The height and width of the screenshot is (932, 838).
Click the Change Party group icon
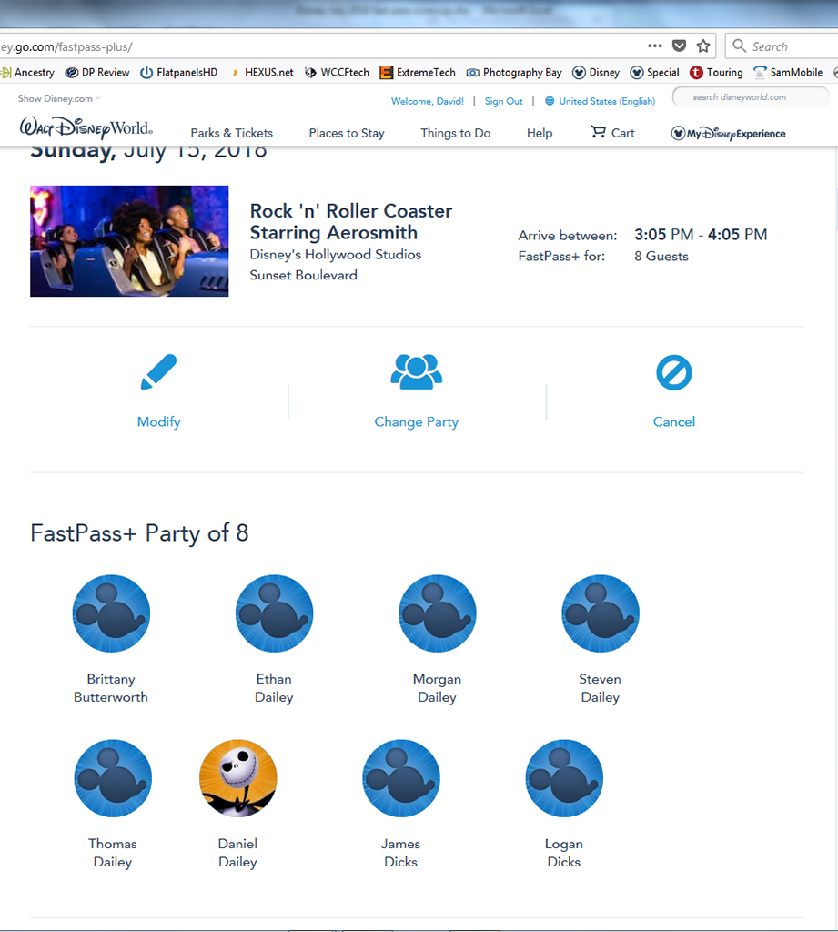click(x=416, y=372)
